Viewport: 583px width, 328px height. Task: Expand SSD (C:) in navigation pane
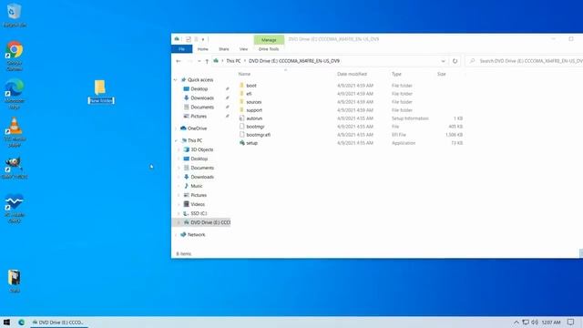coord(179,213)
